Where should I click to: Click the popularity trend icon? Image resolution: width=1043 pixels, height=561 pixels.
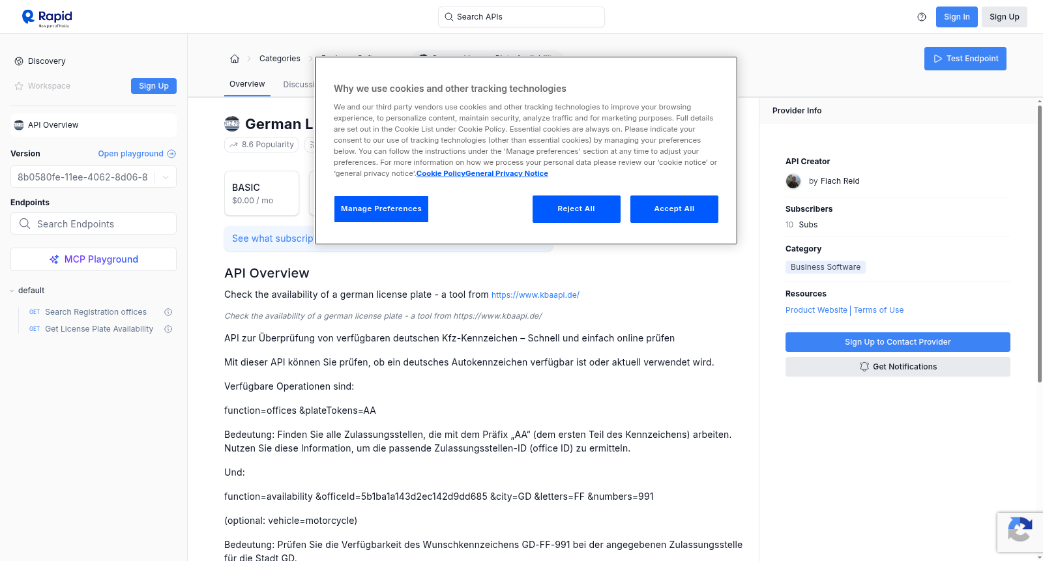point(233,145)
